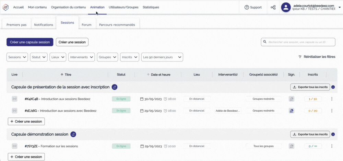The width and height of the screenshot is (343, 161).
Task: Click info icon beside first export button
Action: point(333,87)
